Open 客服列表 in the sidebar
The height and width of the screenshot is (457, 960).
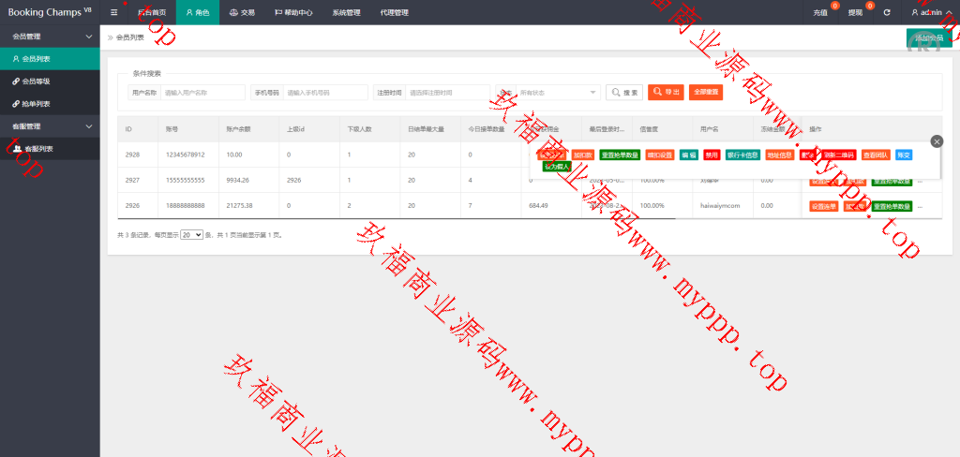point(38,149)
